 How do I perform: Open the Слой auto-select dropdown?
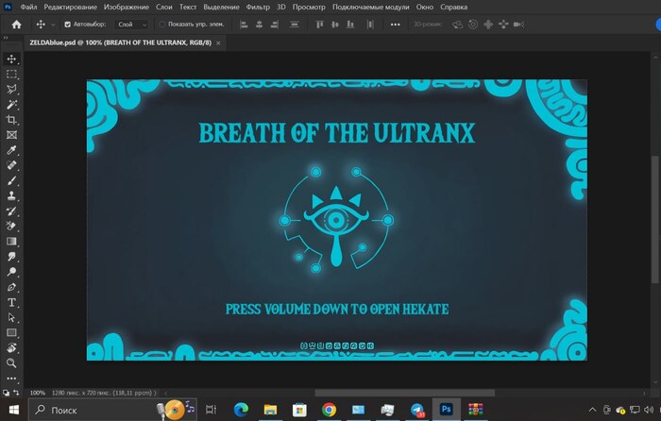point(131,25)
